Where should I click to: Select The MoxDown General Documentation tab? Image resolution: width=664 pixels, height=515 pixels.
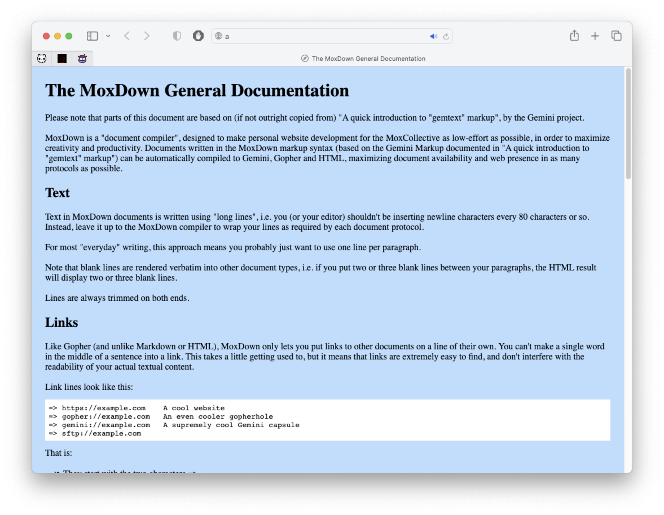(363, 59)
